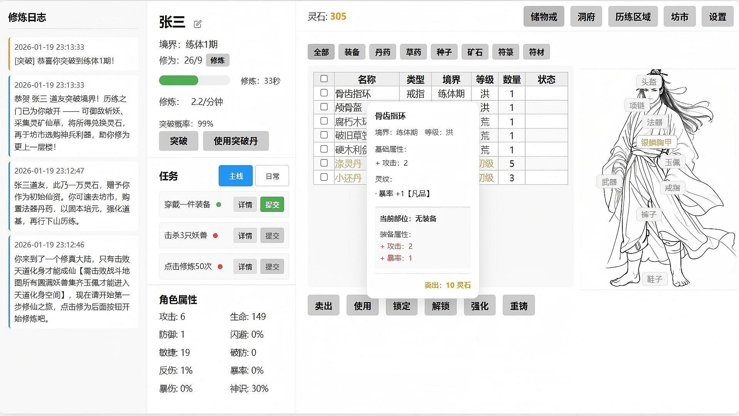This screenshot has width=739, height=416.
Task: Click the edit name pencil icon
Action: [x=197, y=24]
